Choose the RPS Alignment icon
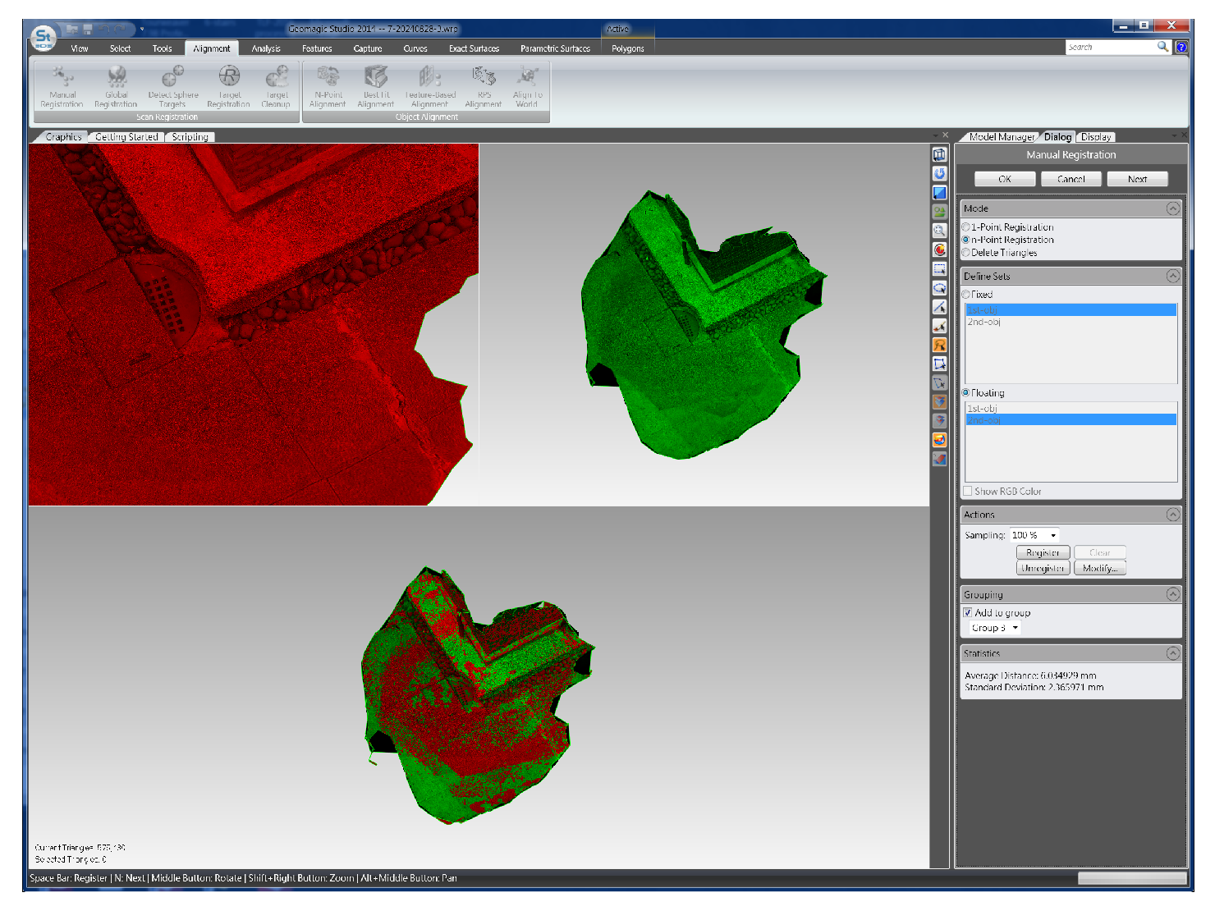This screenshot has width=1215, height=911. coord(484,87)
